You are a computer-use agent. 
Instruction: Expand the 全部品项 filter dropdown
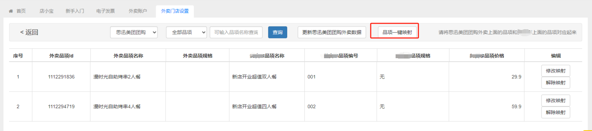point(187,32)
